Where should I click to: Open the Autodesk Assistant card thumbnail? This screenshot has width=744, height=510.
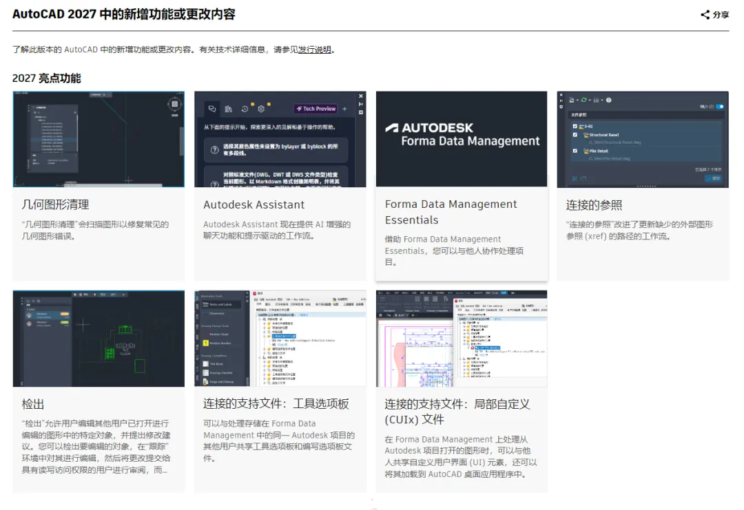(x=280, y=139)
